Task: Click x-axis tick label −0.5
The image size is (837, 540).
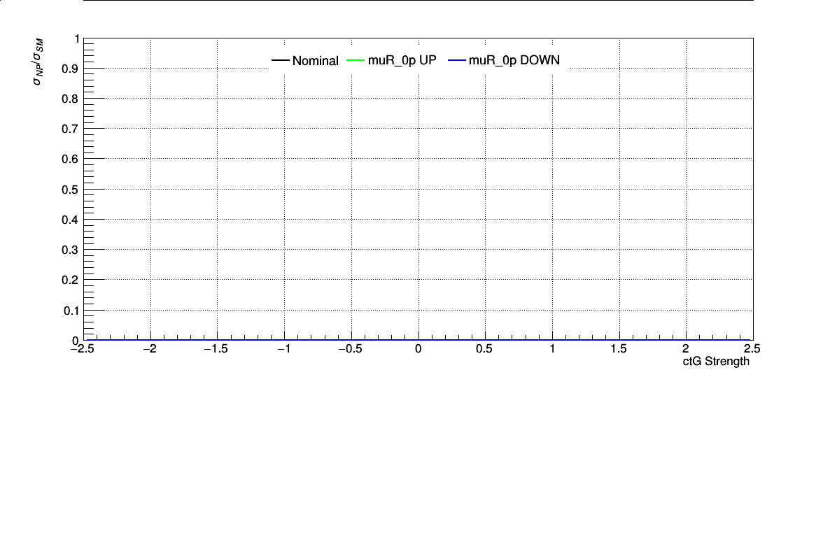Action: [x=350, y=349]
